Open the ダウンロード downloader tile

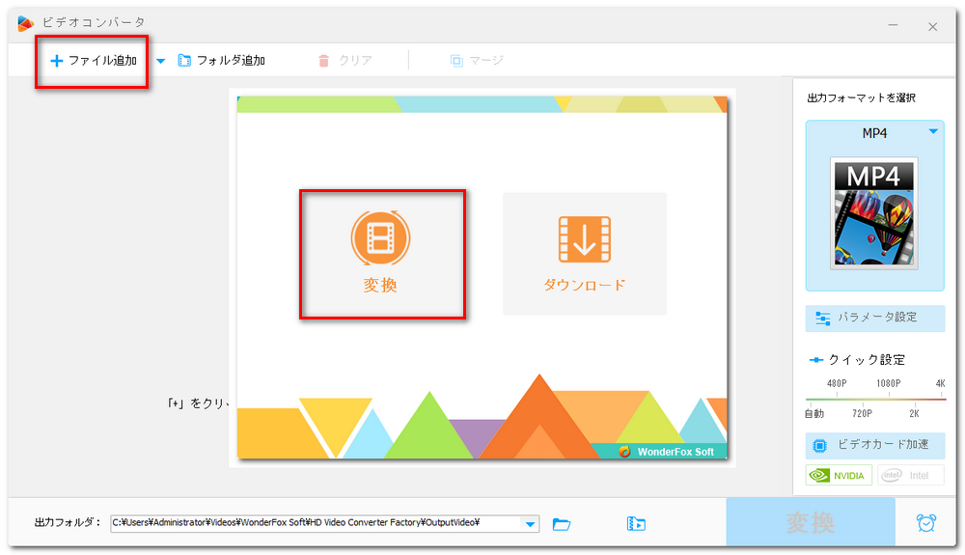click(584, 254)
